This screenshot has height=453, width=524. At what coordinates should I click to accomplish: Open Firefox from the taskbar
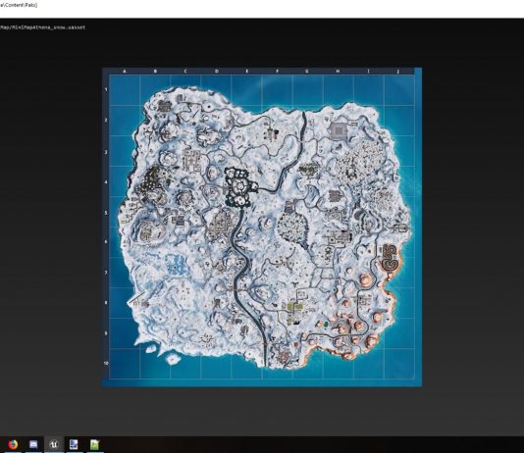(13, 444)
